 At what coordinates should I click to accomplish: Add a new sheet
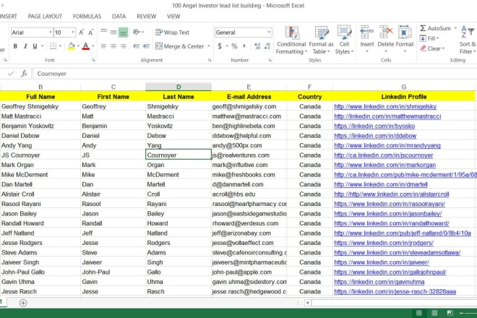coord(23,303)
